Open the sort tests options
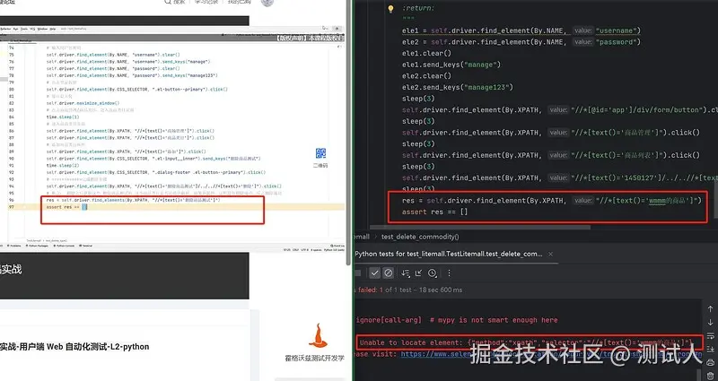718x381 pixels. pos(406,273)
